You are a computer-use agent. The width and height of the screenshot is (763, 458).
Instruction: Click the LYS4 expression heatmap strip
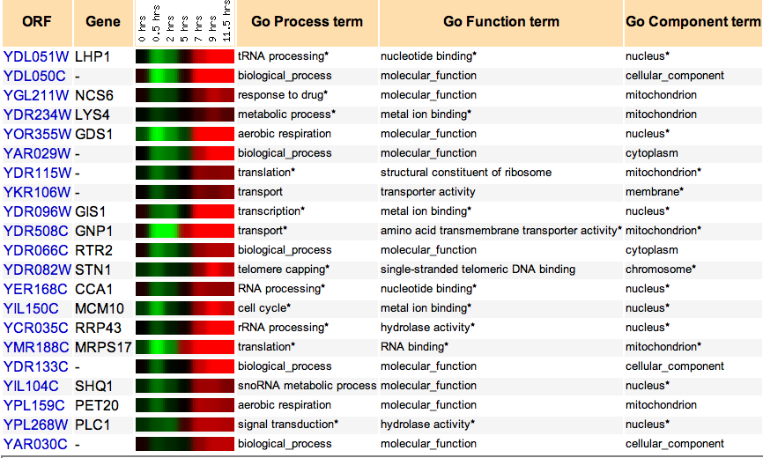[x=184, y=114]
